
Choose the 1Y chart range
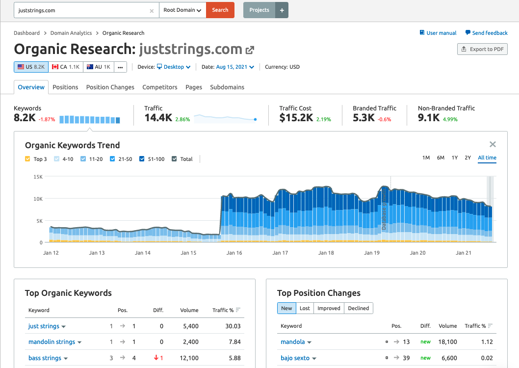455,158
